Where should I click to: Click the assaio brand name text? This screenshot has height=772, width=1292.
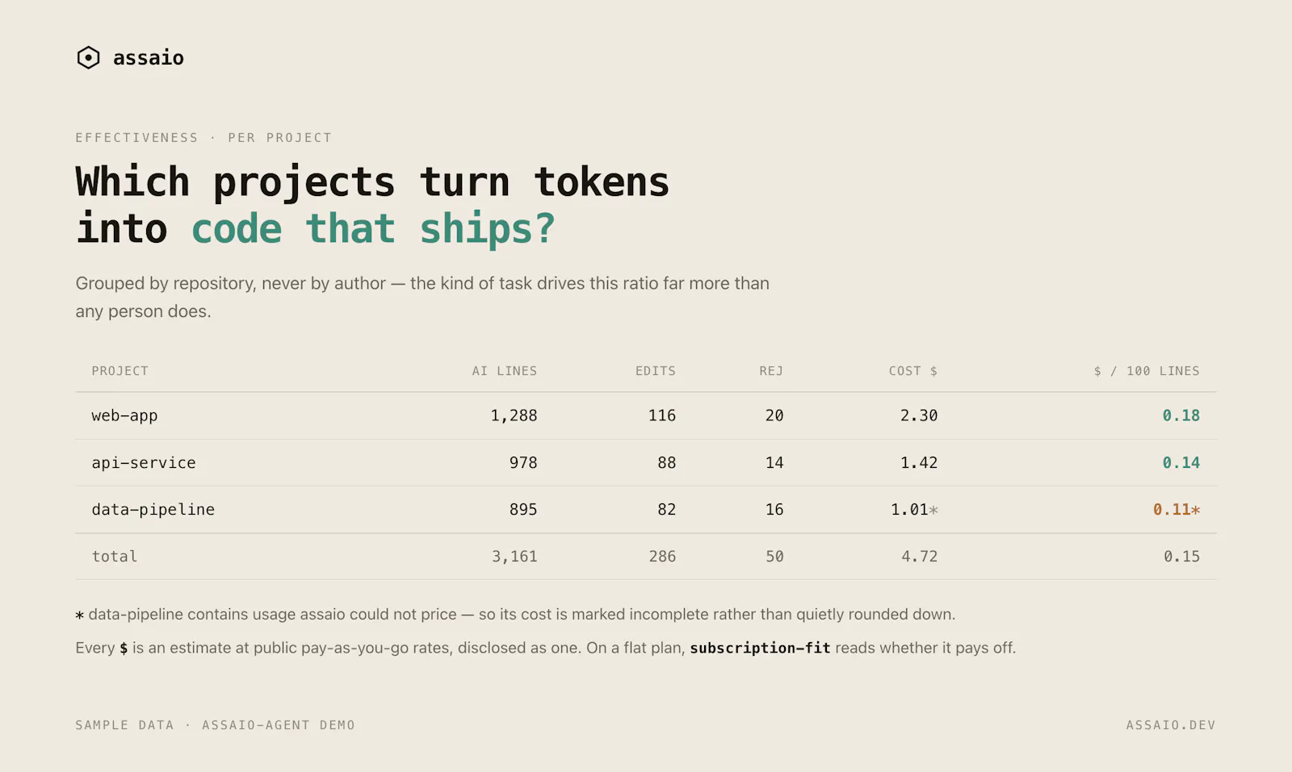[149, 58]
